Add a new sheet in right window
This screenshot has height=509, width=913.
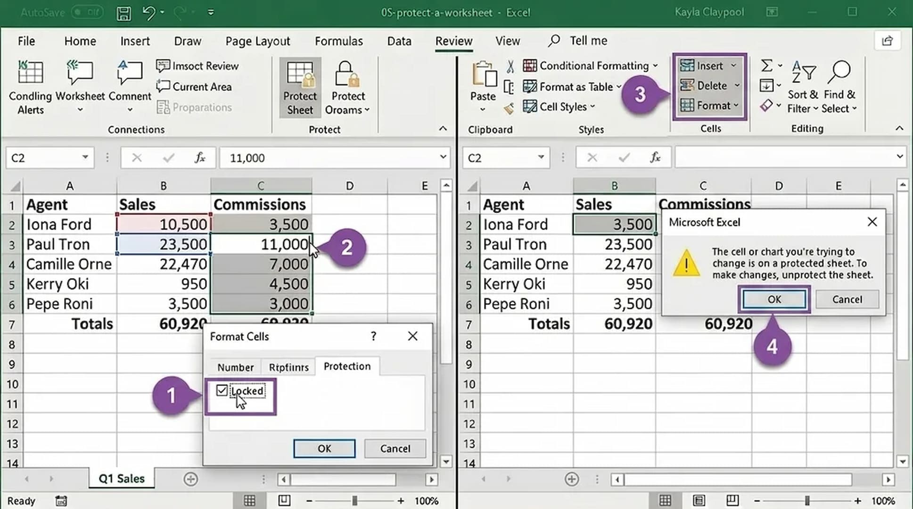[x=571, y=479]
